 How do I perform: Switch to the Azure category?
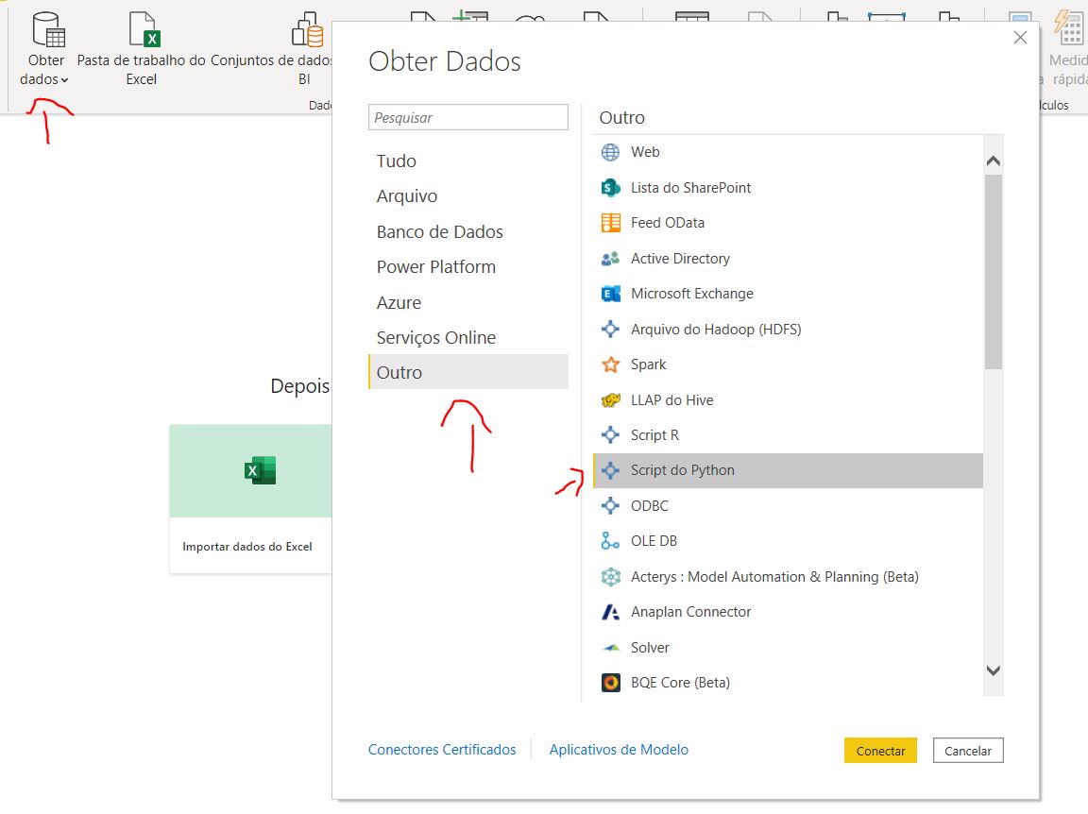click(x=468, y=302)
